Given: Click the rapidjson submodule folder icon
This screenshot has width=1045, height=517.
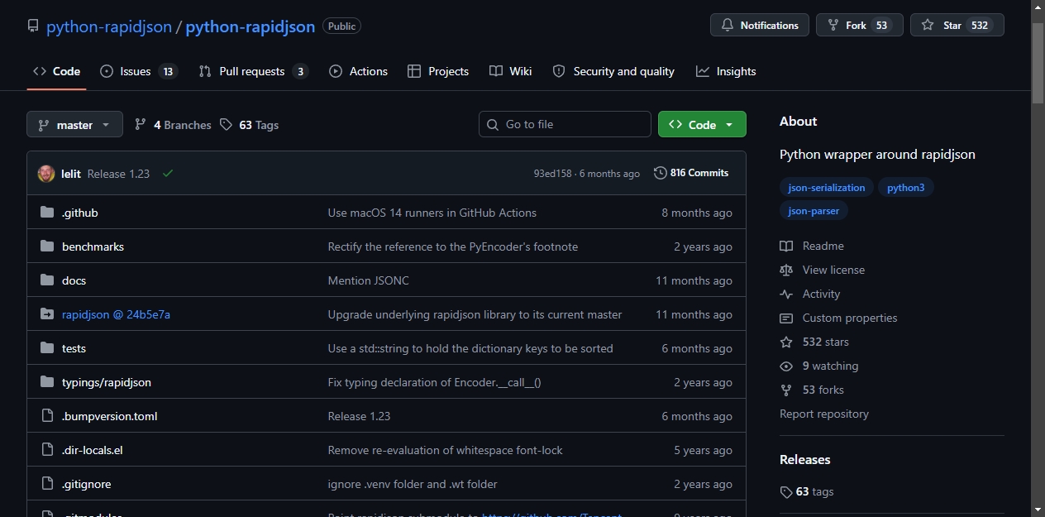Looking at the screenshot, I should [x=47, y=314].
